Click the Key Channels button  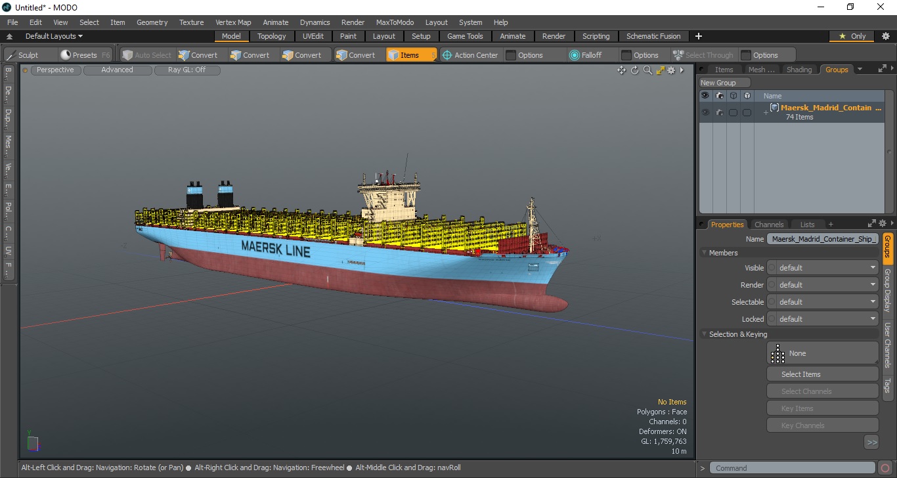pos(822,425)
